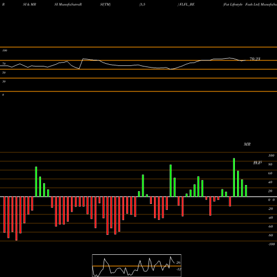The image size is (277, 277).
Task: Click the -12 value beside mini chart
Action: pyautogui.click(x=178, y=269)
